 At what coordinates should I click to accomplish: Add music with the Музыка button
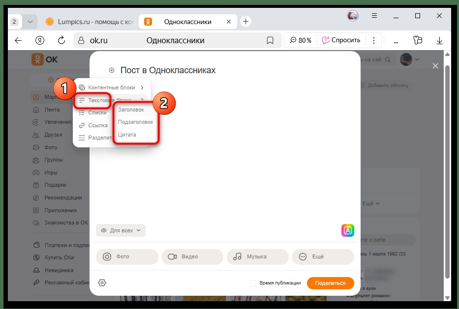click(x=258, y=256)
